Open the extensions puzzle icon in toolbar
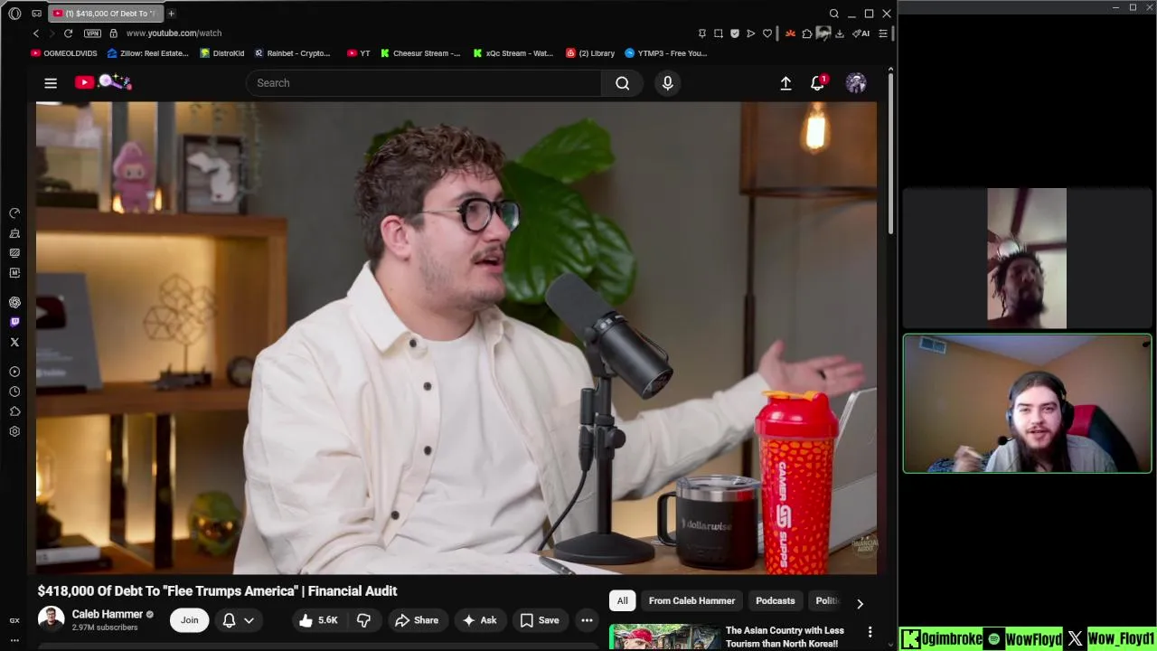The image size is (1157, 651). point(807,33)
